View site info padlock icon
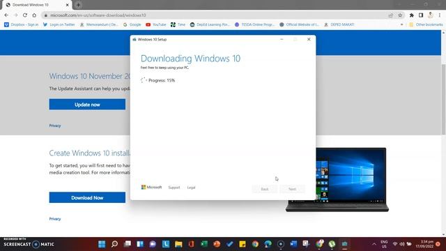The width and height of the screenshot is (446, 251). pyautogui.click(x=46, y=15)
